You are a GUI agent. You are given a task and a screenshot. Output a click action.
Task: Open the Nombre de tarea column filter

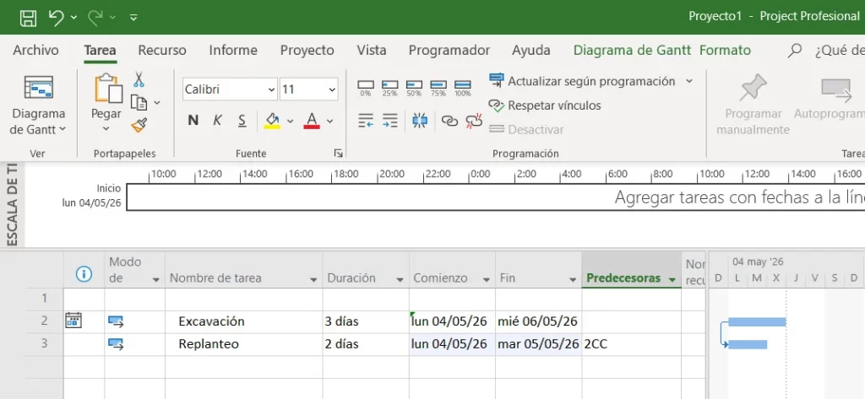tap(313, 280)
